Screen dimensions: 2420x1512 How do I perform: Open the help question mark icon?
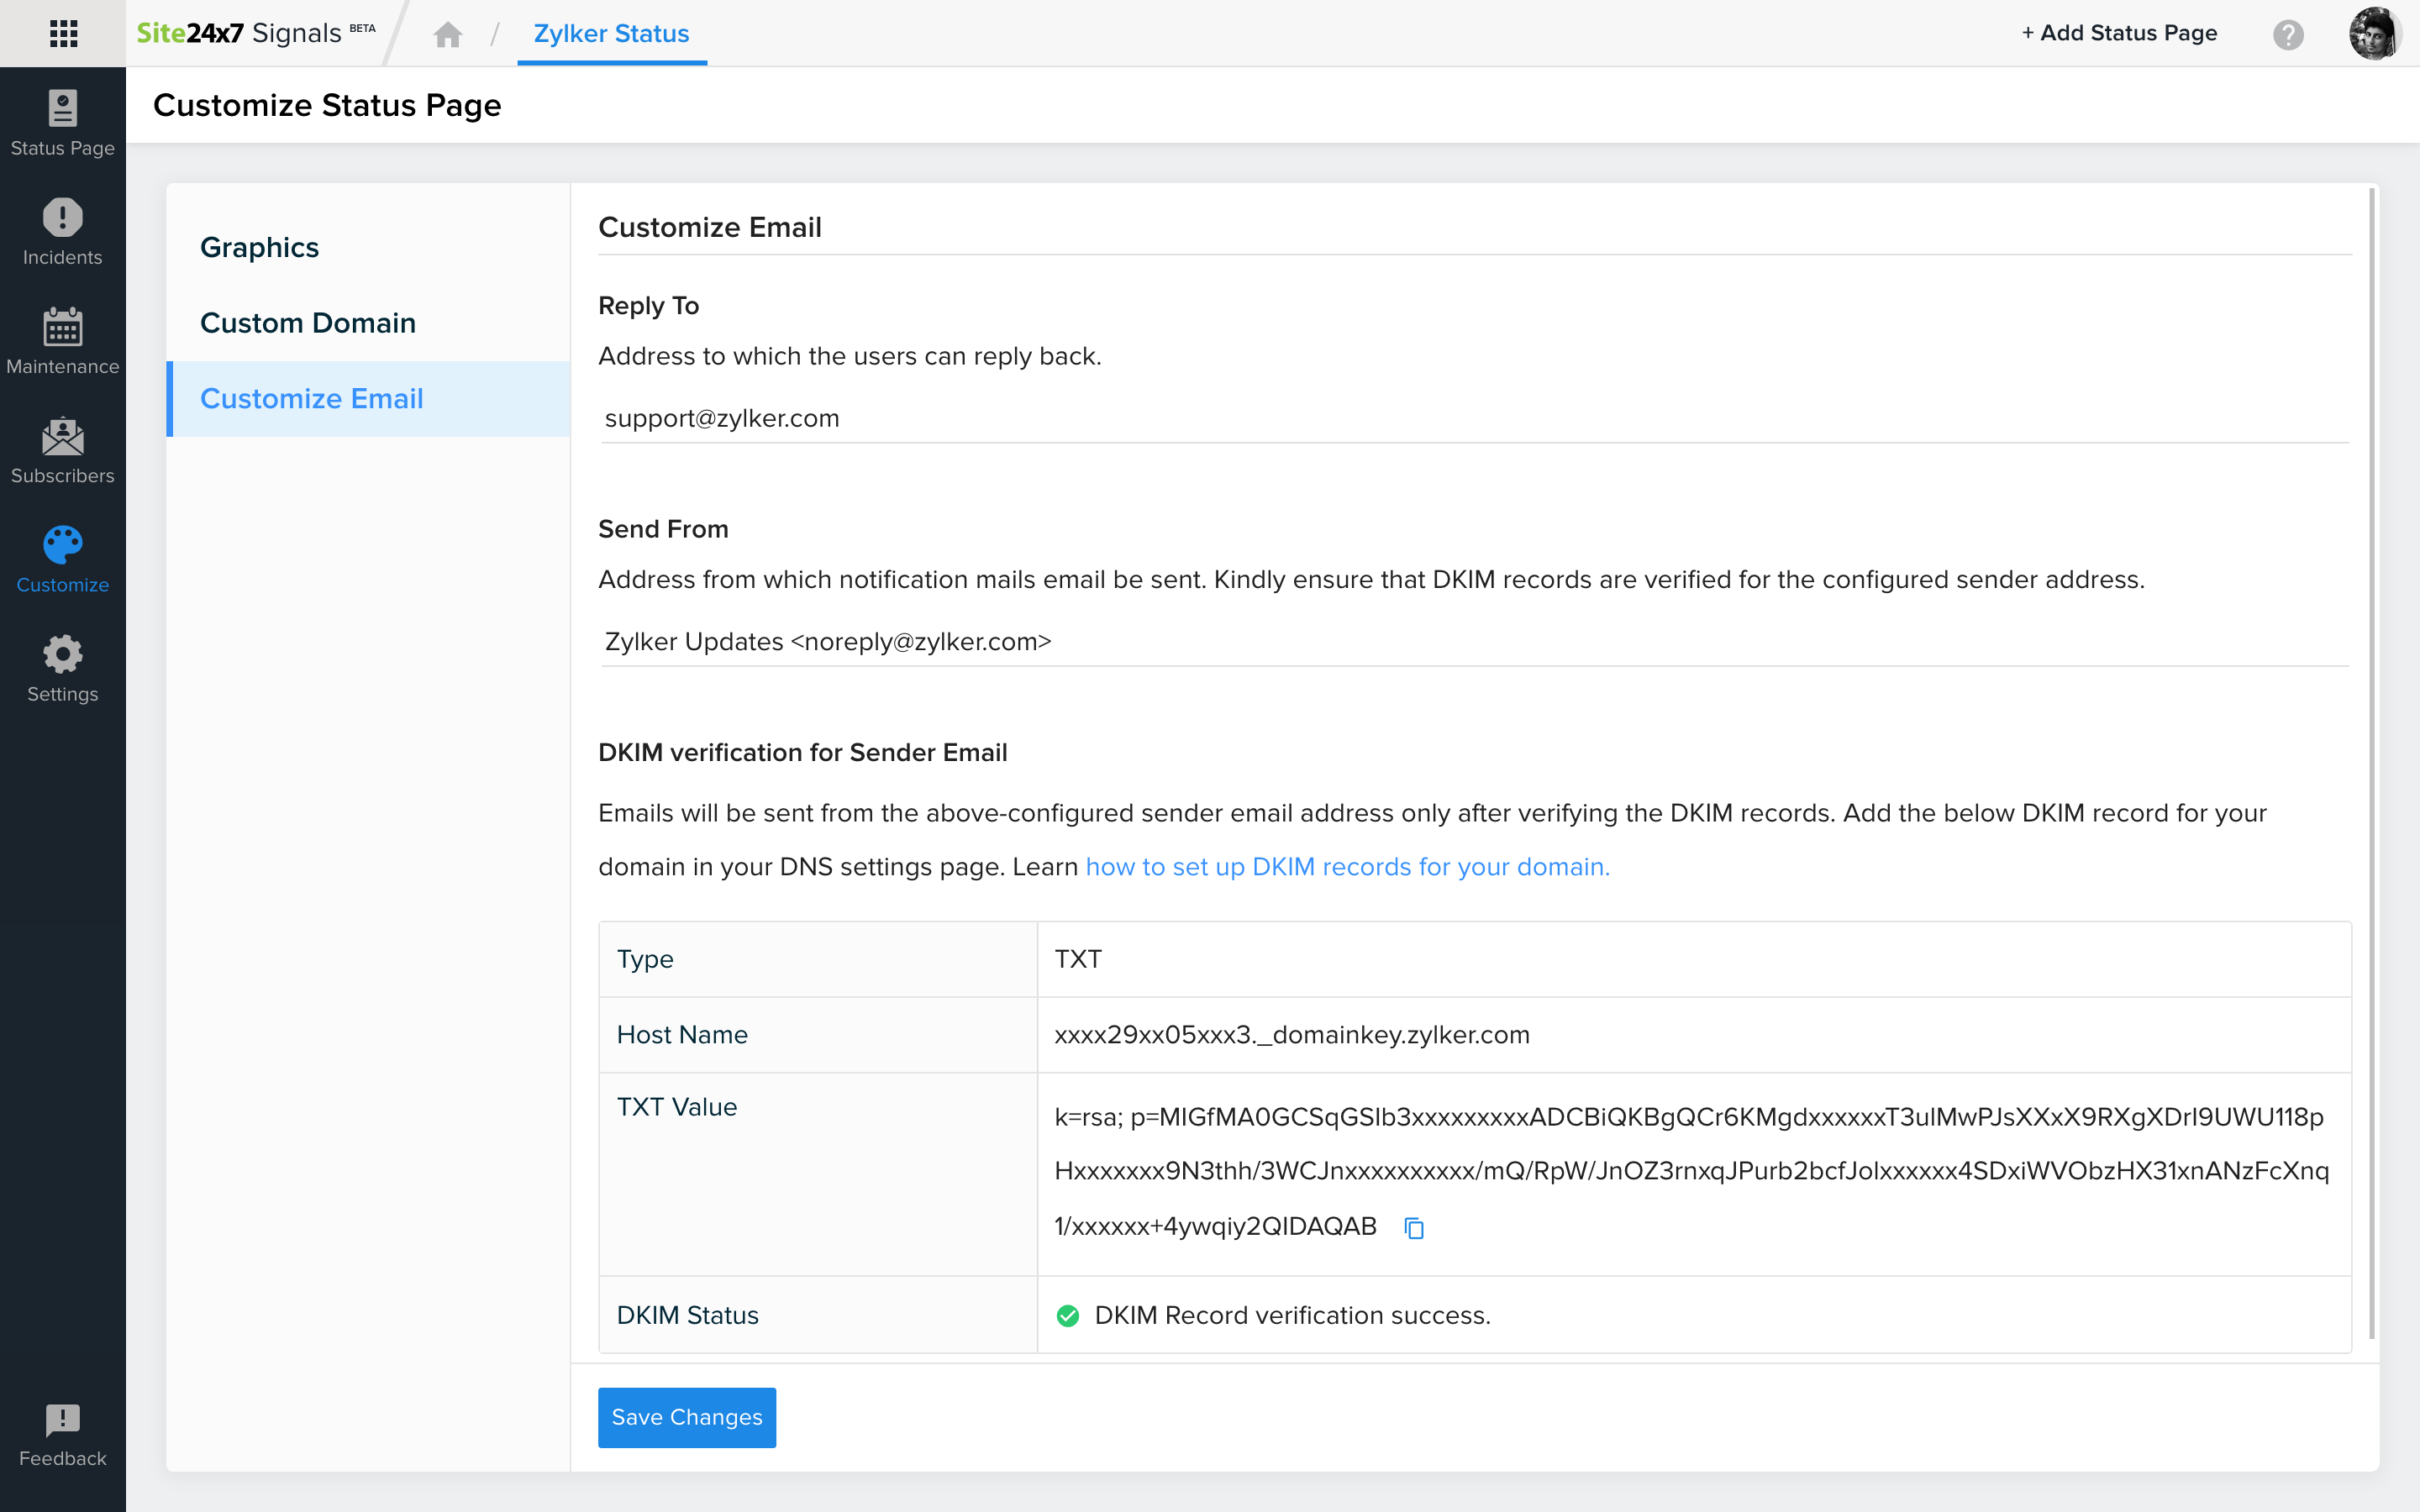pos(2287,35)
